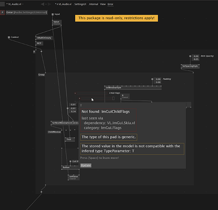This screenshot has height=210, width=218.
Task: Select the View breadcrumb item
Action: tap(103, 4)
